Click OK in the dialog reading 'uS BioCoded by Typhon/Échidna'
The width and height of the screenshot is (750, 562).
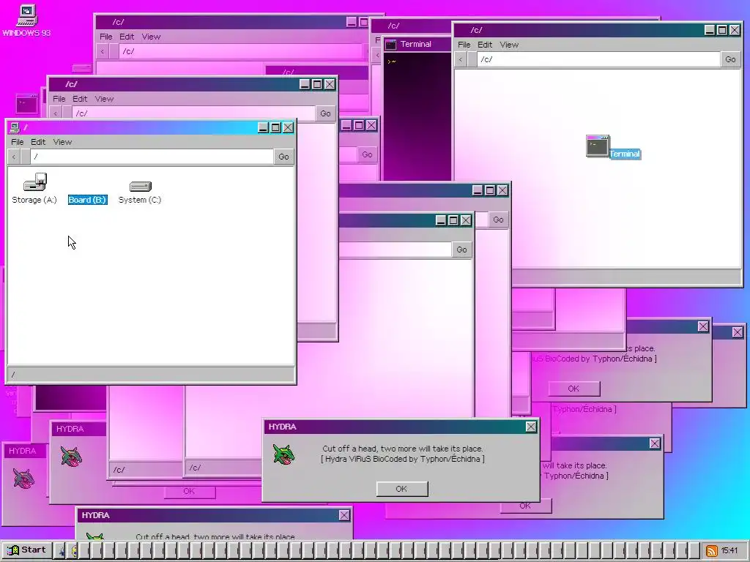[x=574, y=389]
